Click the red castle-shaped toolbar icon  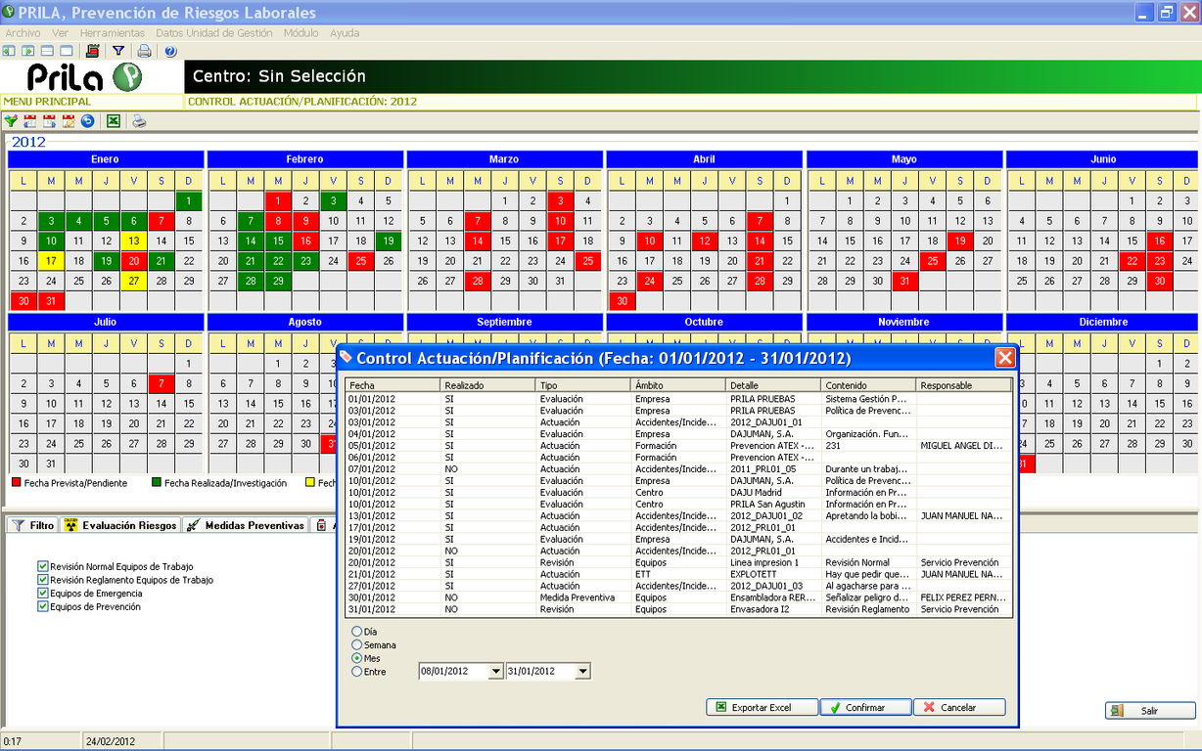click(x=93, y=51)
